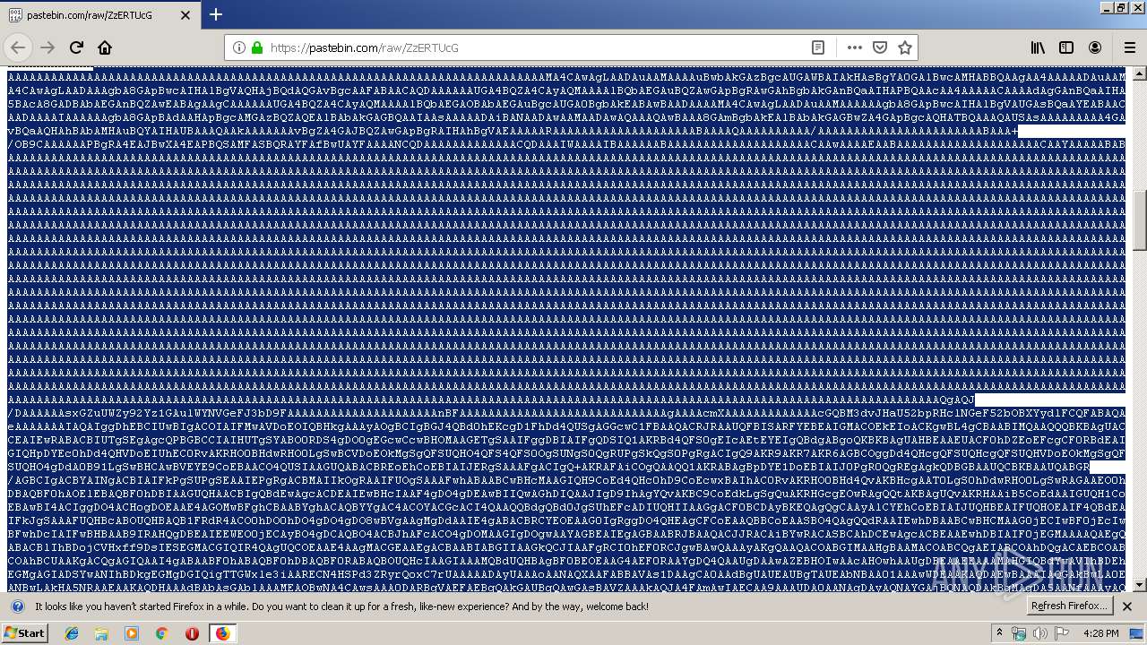Open the Firefox home page

click(105, 47)
